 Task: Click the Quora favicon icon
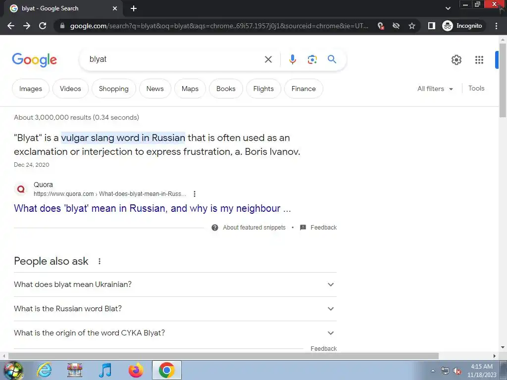click(21, 189)
